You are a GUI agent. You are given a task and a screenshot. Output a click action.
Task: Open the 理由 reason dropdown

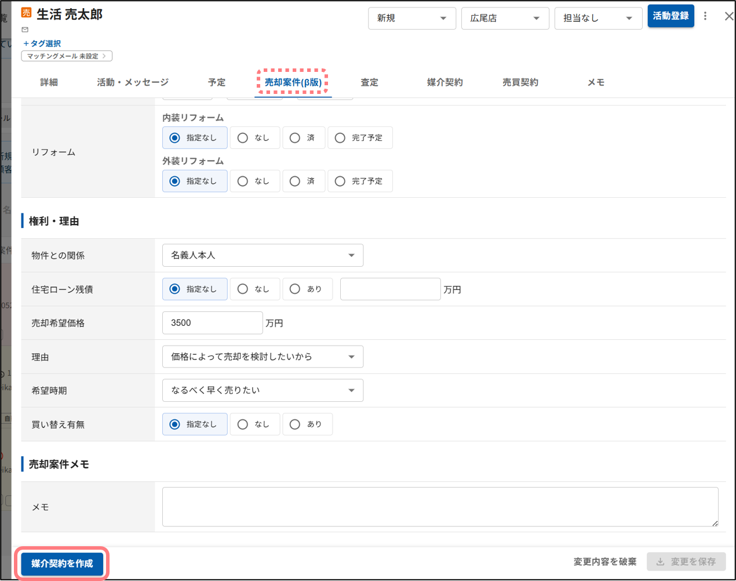coord(263,357)
